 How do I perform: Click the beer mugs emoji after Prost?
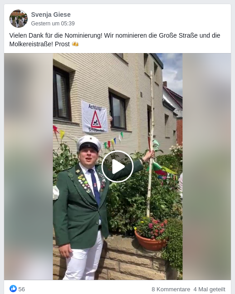coord(75,44)
